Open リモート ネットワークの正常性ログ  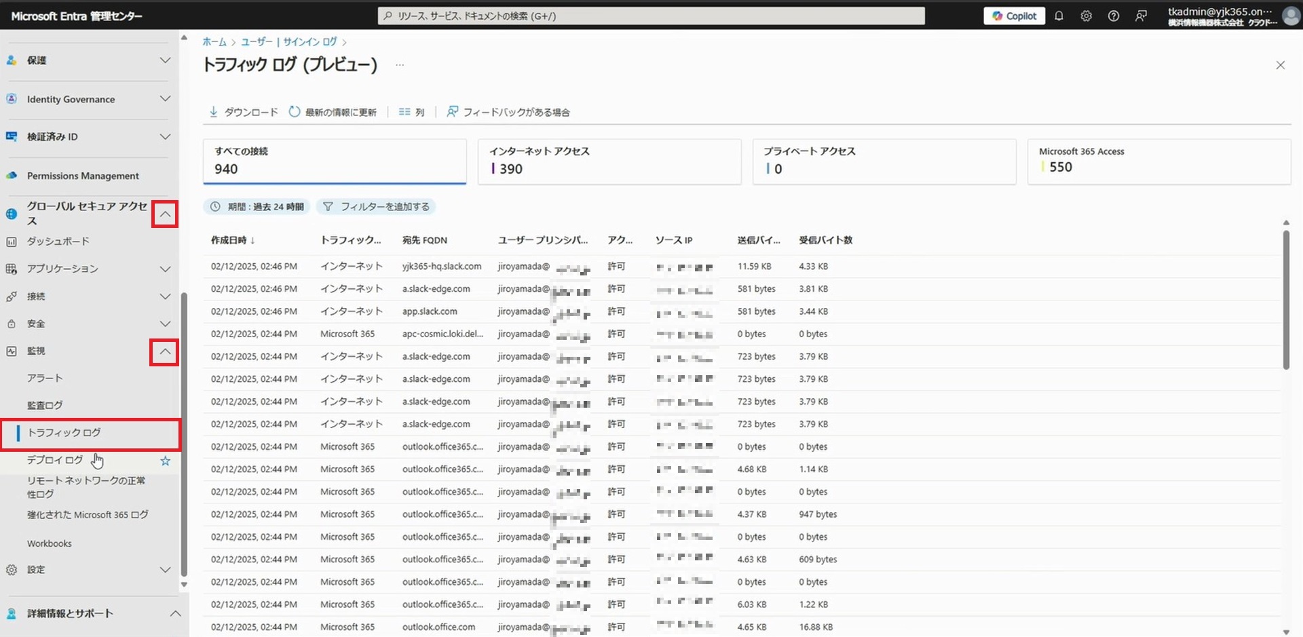pyautogui.click(x=86, y=487)
